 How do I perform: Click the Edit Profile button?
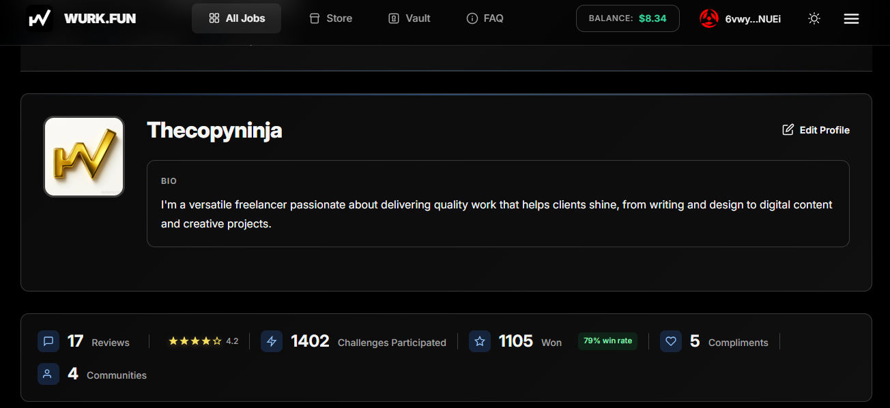coord(816,129)
